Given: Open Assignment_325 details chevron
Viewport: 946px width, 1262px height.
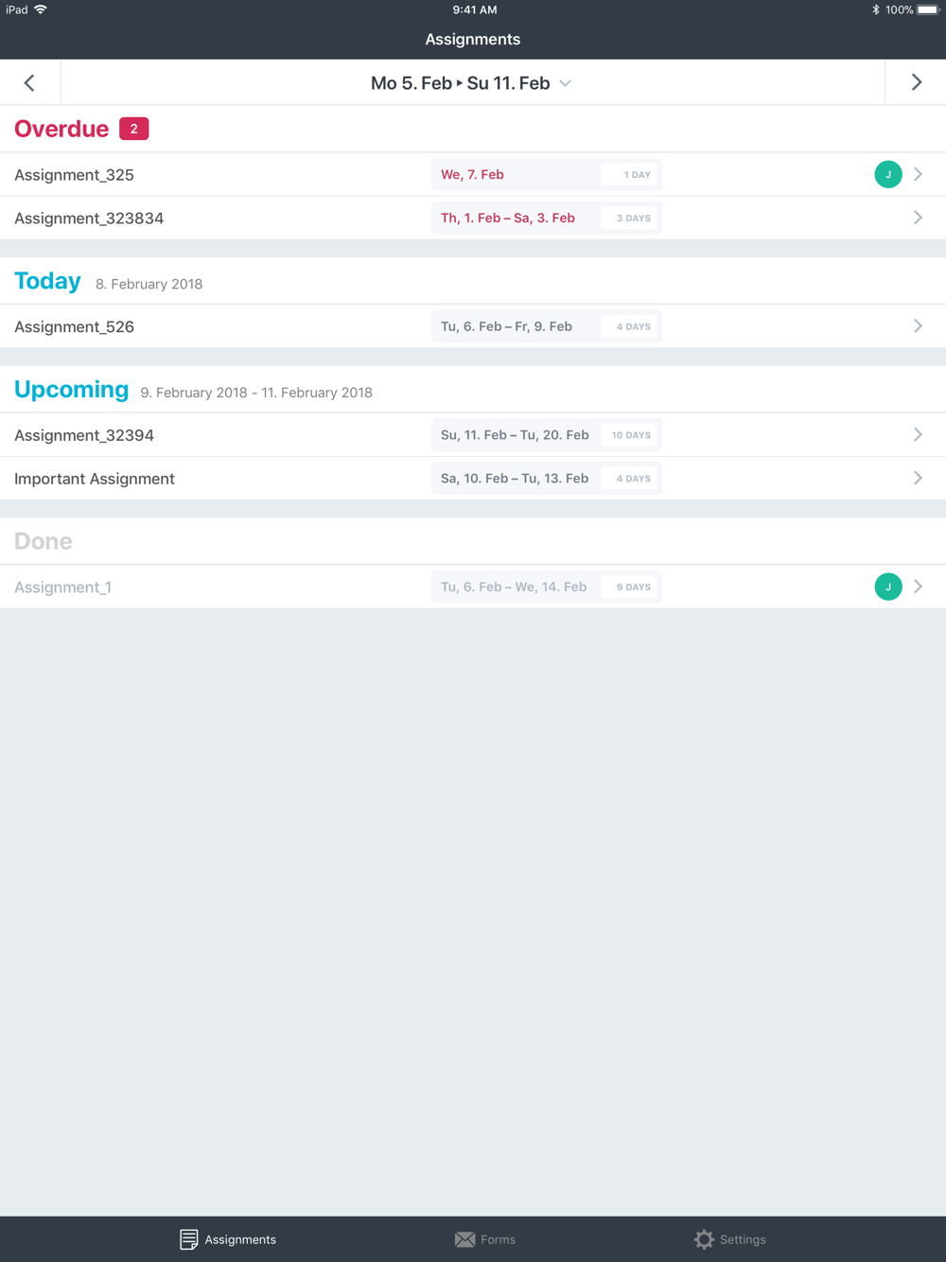Looking at the screenshot, I should tap(918, 174).
